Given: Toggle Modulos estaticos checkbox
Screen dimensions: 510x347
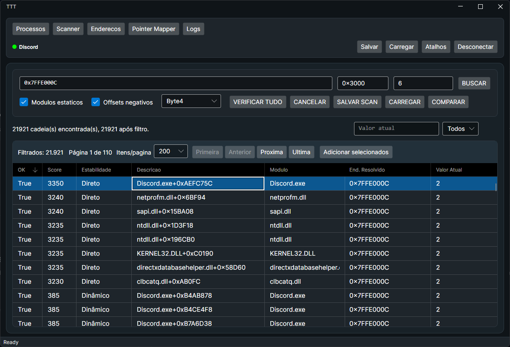Looking at the screenshot, I should 24,102.
